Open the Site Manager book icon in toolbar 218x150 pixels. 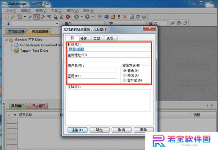click(7, 17)
